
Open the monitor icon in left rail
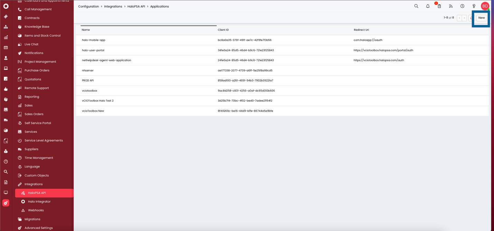pos(6,192)
